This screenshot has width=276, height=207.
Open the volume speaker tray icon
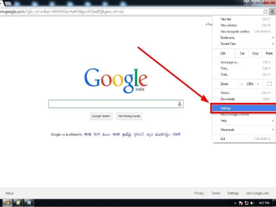252,203
